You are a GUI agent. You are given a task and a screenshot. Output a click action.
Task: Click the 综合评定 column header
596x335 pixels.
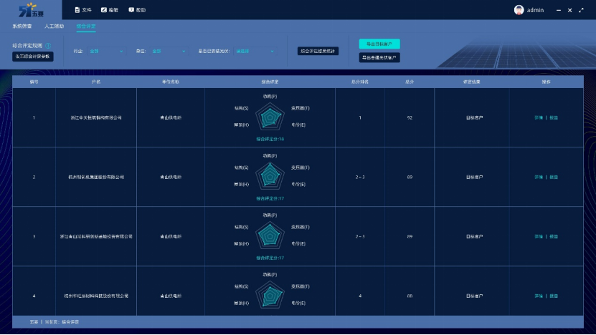[270, 82]
